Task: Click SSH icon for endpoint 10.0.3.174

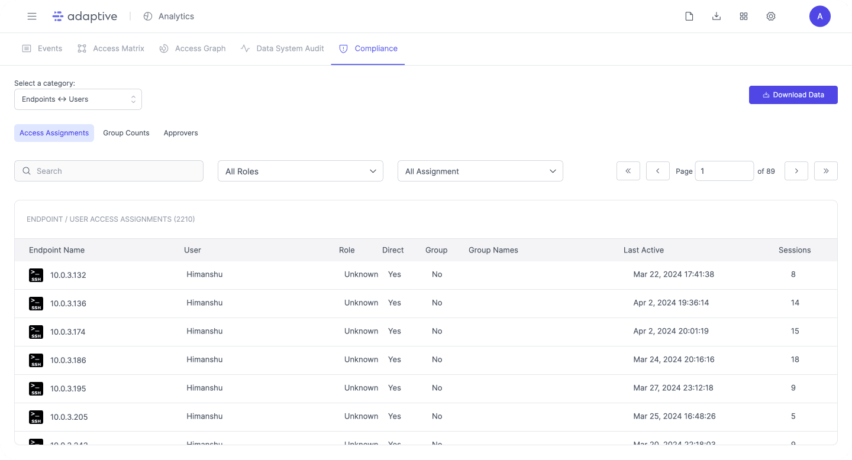Action: tap(36, 332)
